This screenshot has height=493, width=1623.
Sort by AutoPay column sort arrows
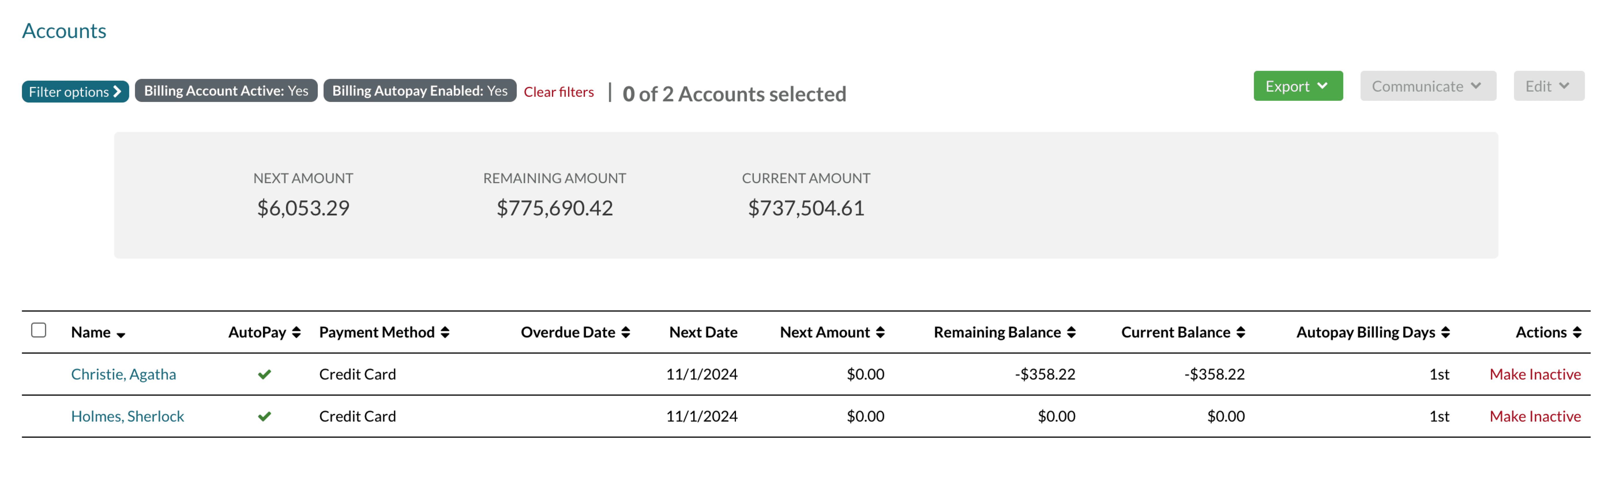[x=296, y=333]
